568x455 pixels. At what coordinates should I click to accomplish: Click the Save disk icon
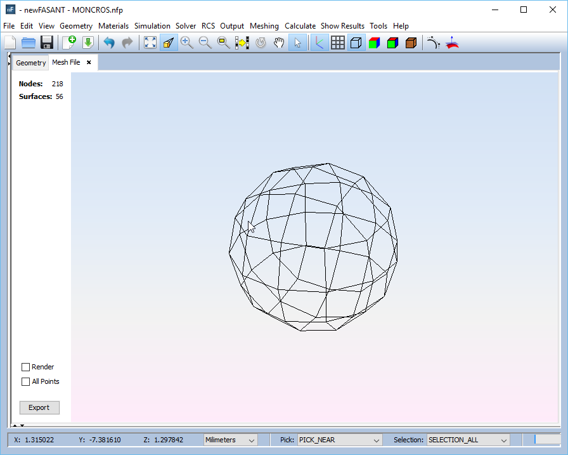click(x=46, y=43)
